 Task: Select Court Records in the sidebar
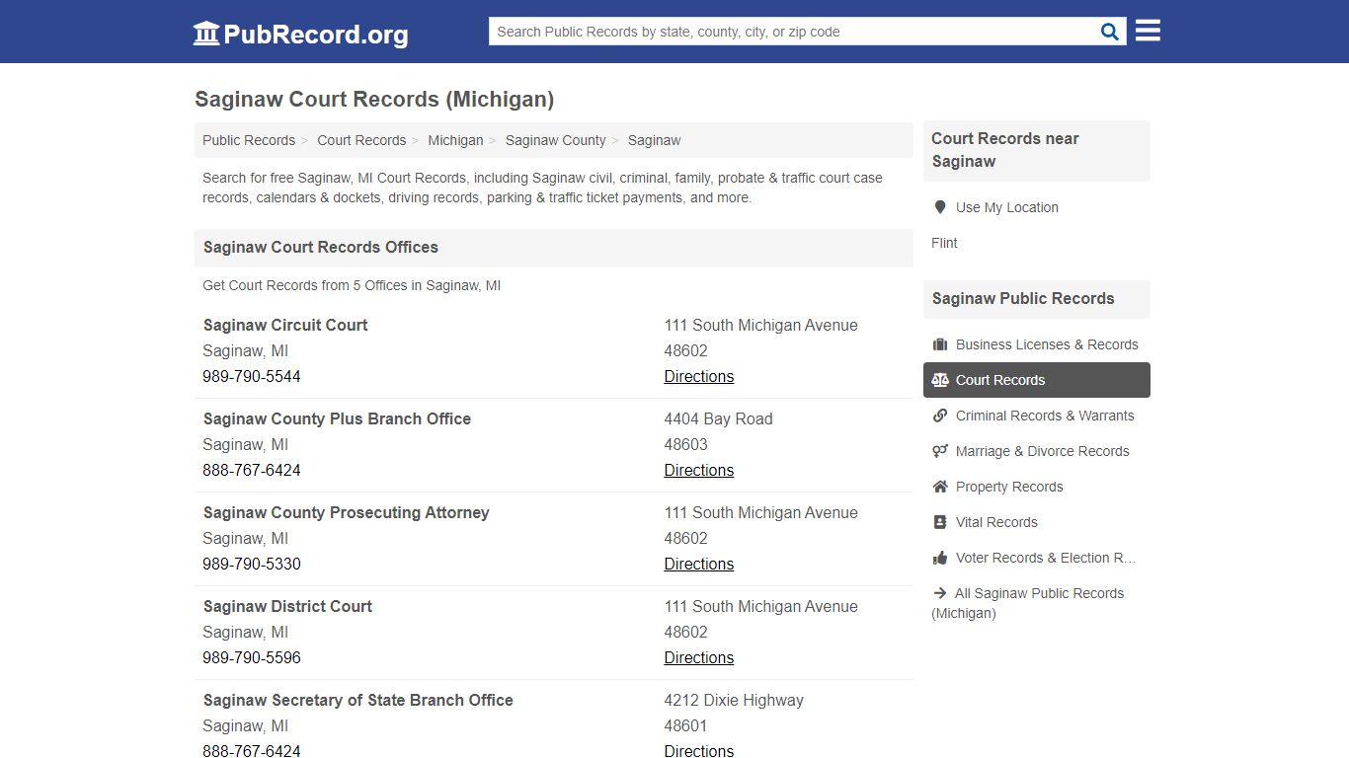tap(1037, 380)
